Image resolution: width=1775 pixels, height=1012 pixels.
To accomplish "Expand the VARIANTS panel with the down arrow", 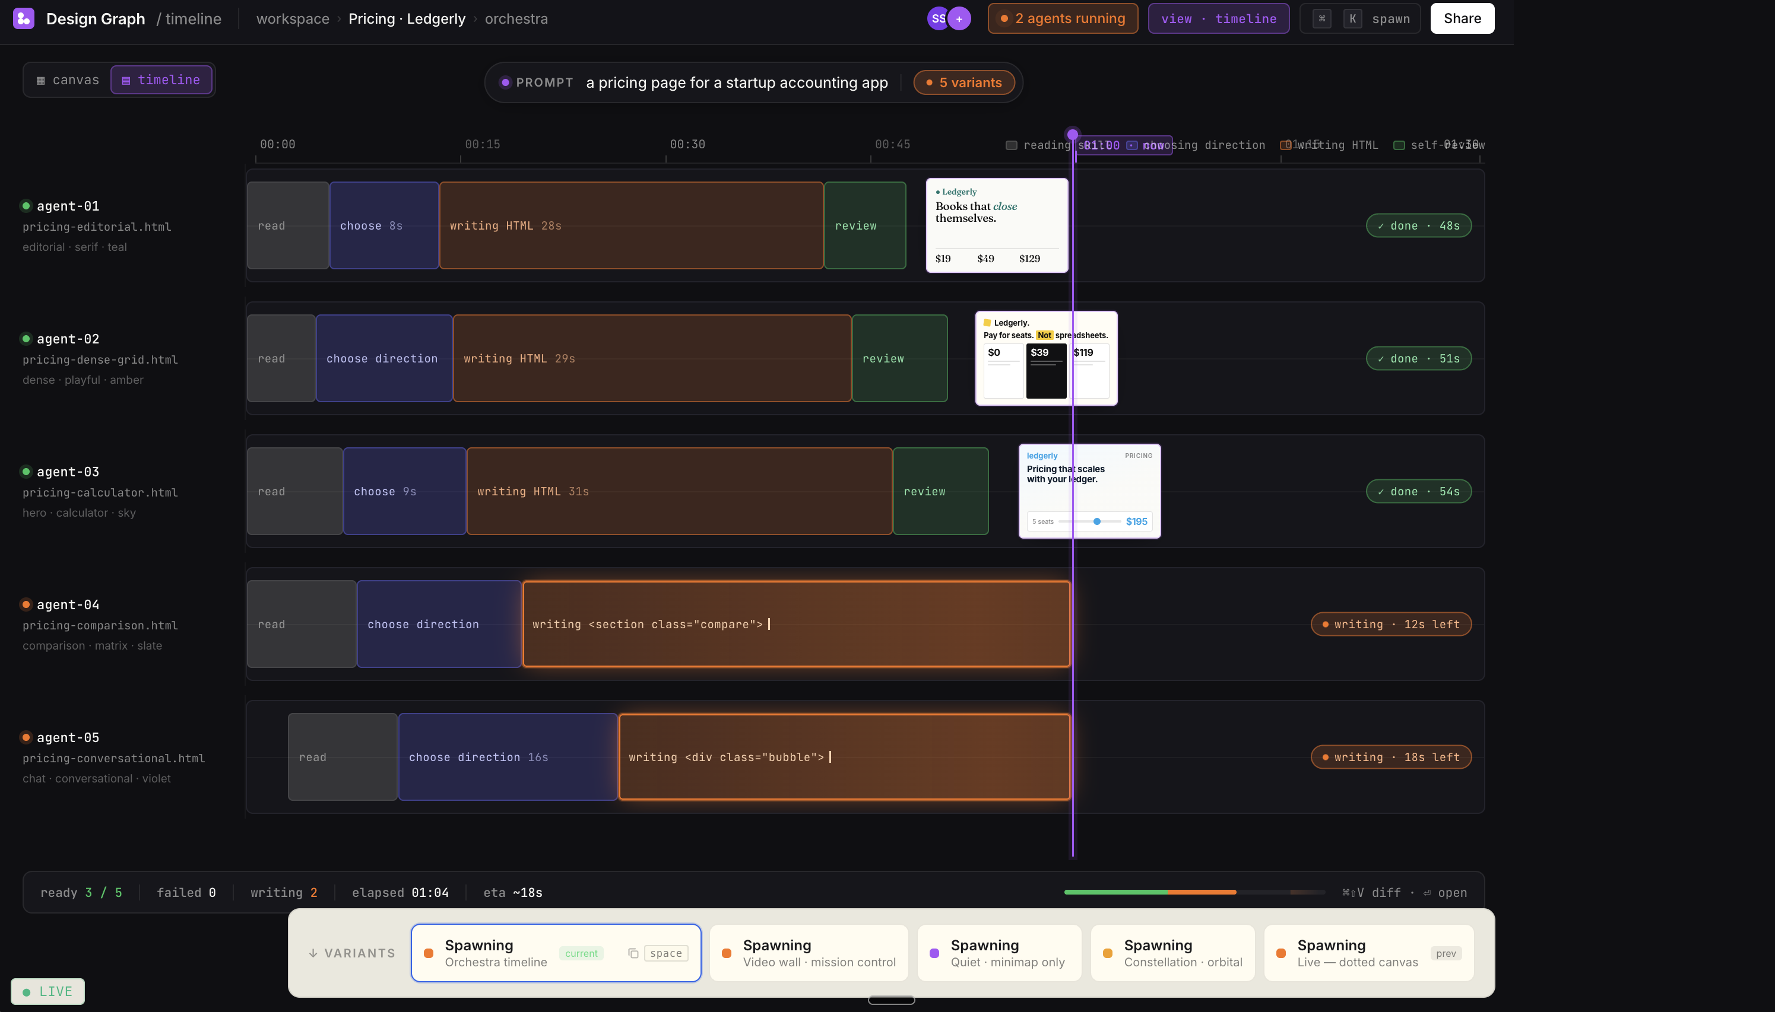I will pos(313,953).
